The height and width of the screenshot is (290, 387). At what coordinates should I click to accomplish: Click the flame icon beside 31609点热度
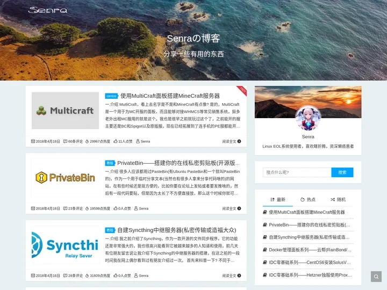[x=87, y=275]
